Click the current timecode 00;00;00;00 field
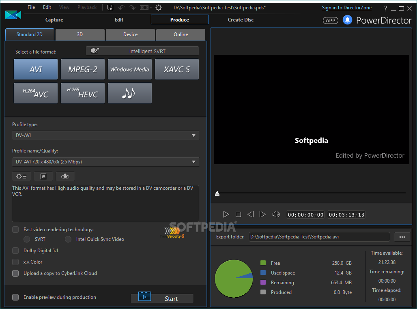Image resolution: width=417 pixels, height=309 pixels. click(x=305, y=215)
